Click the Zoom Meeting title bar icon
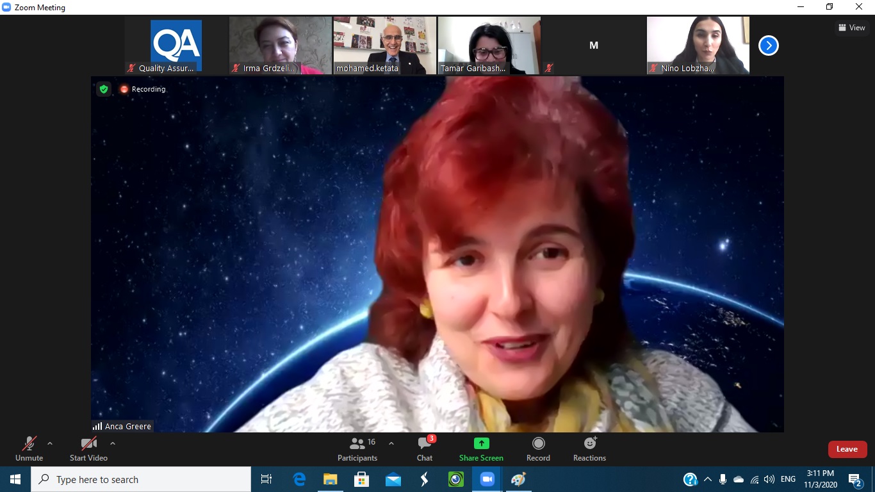This screenshot has width=875, height=492. click(x=7, y=7)
